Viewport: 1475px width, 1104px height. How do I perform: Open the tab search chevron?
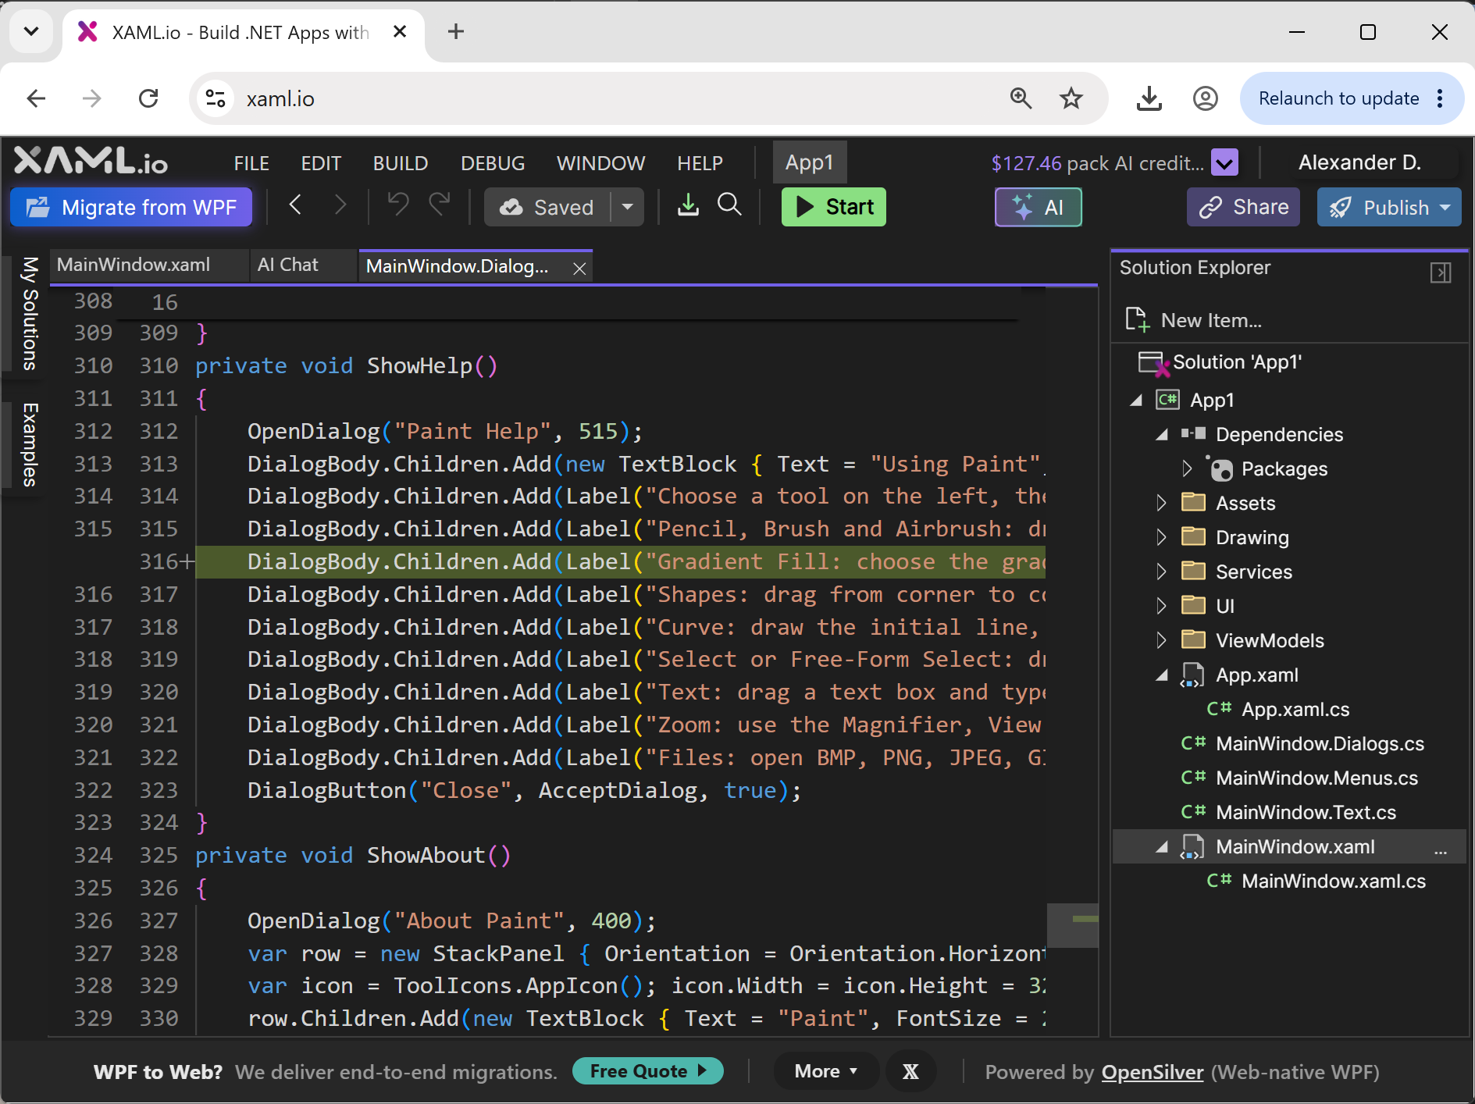[x=31, y=31]
